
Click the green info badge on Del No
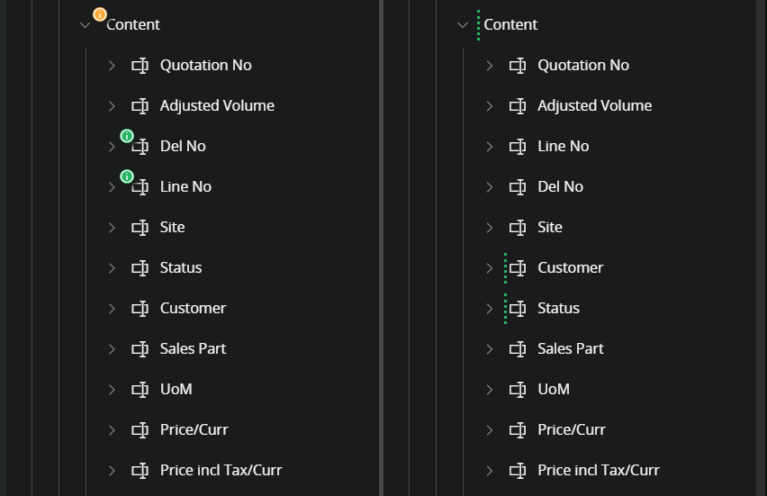[127, 136]
